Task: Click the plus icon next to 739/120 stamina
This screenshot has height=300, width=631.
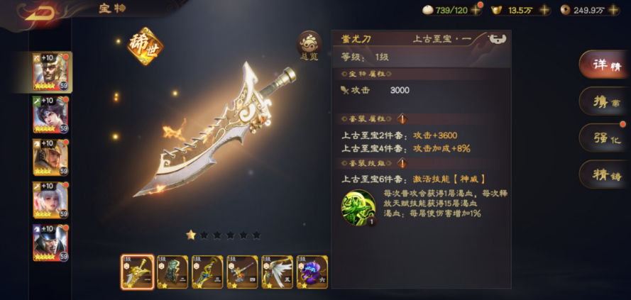Action: [x=476, y=10]
